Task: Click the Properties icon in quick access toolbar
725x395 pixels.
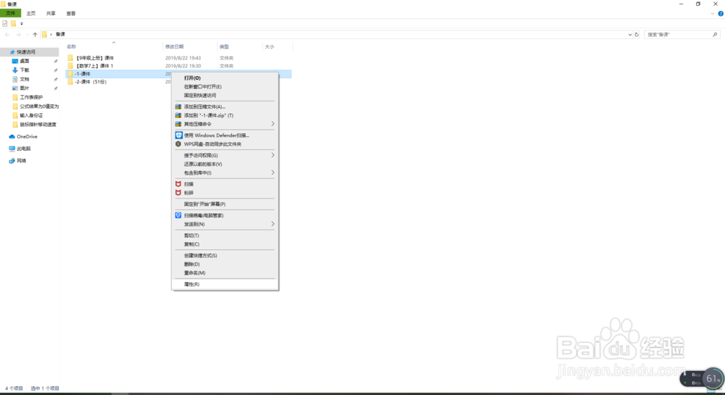Action: [x=4, y=23]
